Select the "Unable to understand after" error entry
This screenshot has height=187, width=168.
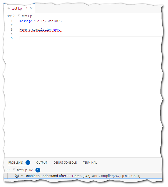[x=55, y=176]
